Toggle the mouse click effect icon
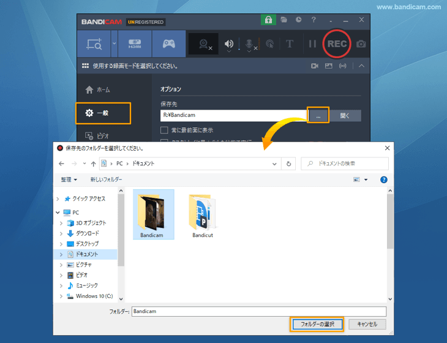The width and height of the screenshot is (447, 343). click(269, 44)
